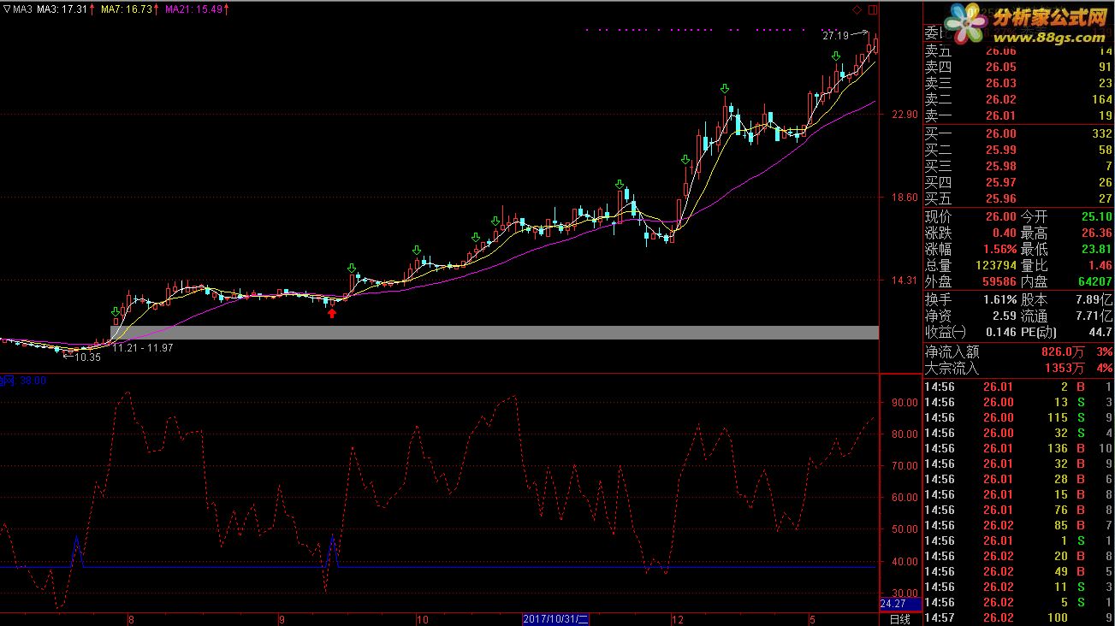Select the MA3: 17.31 value
Viewport: 1115px width, 626px height.
coord(64,9)
